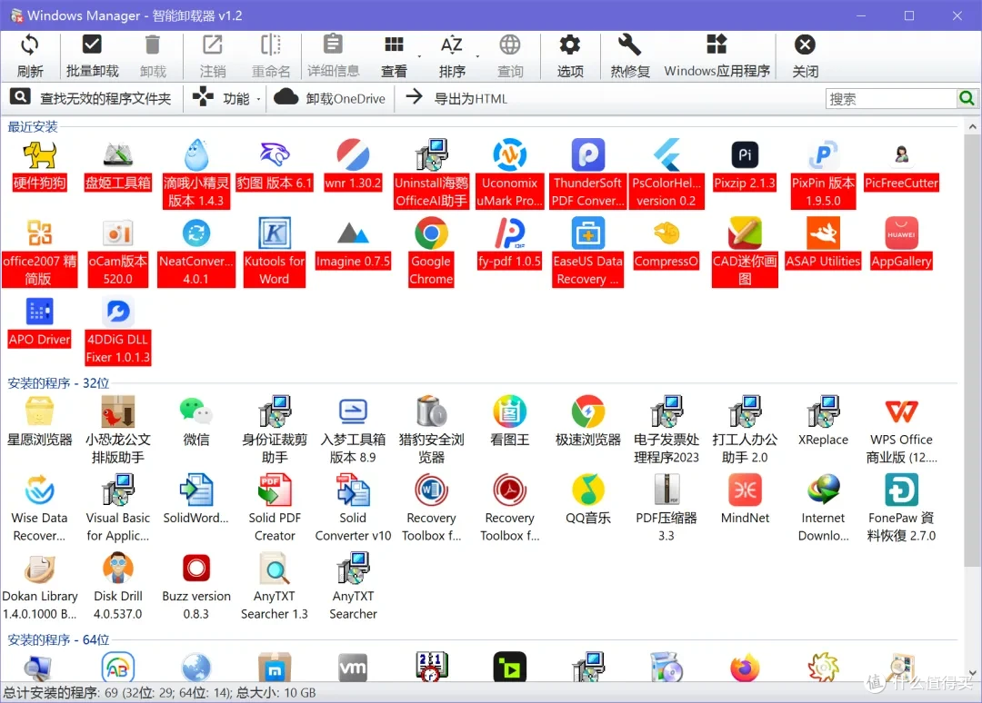Select the 微信 WeChat program icon
The image size is (982, 703).
(x=195, y=412)
